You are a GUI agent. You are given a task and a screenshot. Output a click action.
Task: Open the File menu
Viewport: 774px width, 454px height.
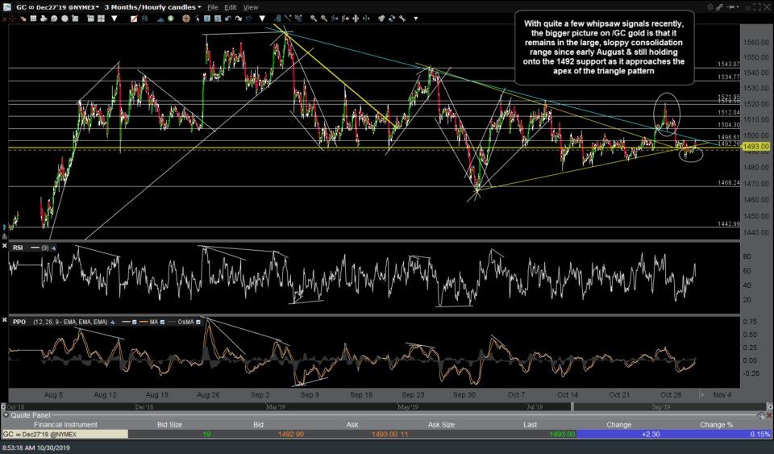click(214, 6)
